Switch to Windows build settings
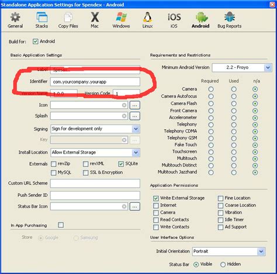The image size is (277, 274). pyautogui.click(x=121, y=20)
